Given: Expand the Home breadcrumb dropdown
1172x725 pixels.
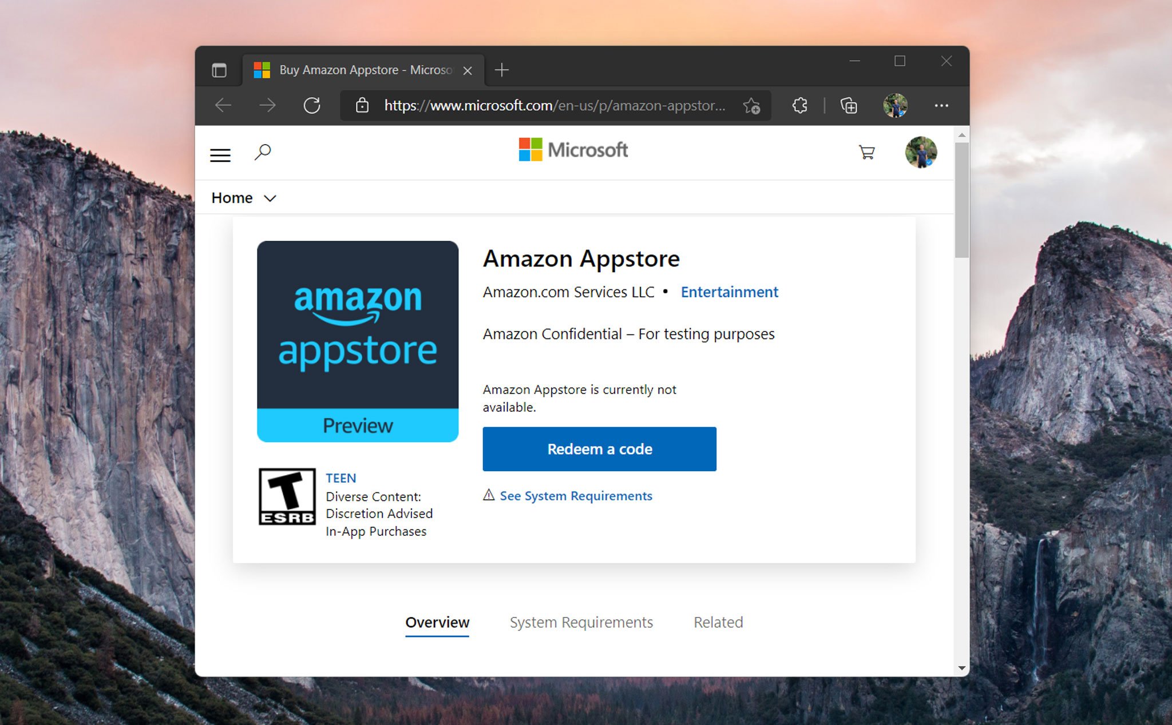Looking at the screenshot, I should (x=270, y=198).
